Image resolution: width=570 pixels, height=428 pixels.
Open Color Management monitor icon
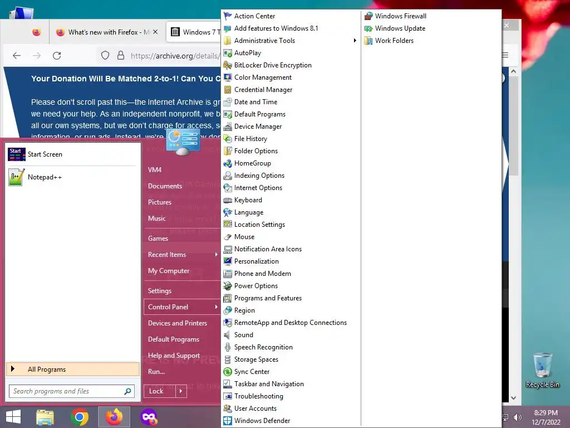[x=228, y=77]
